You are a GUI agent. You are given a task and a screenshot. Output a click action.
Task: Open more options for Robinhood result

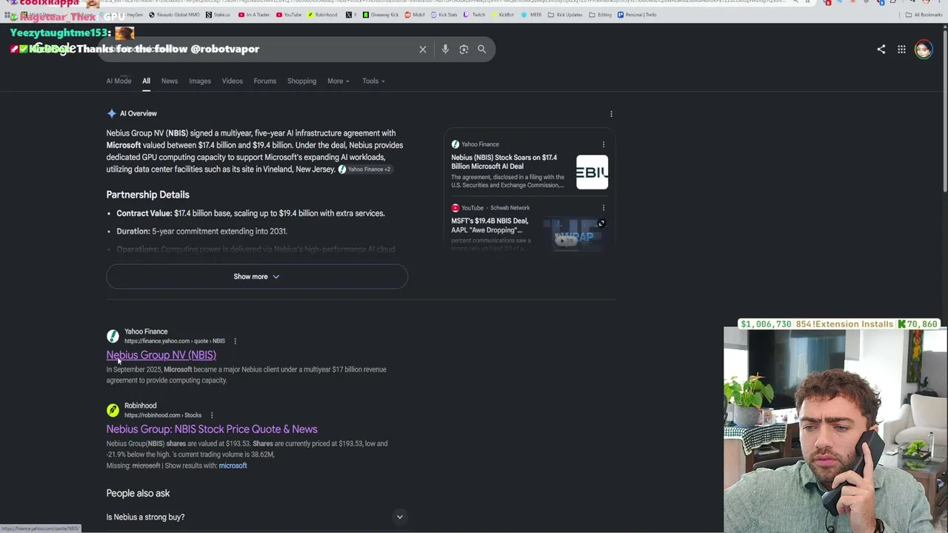211,415
